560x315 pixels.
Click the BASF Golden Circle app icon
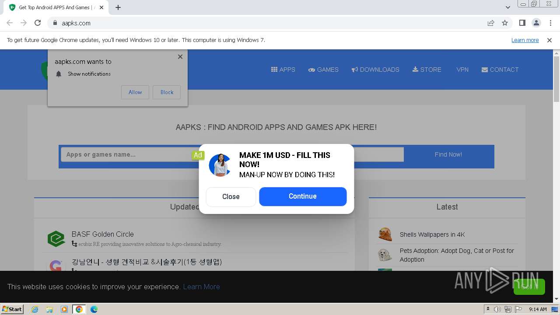[56, 239]
